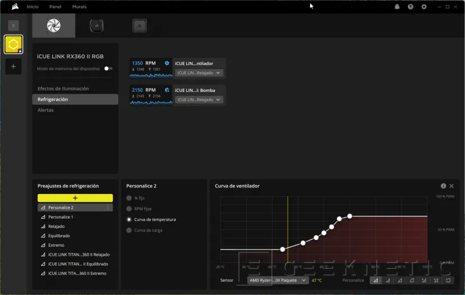Screen dimensions: 465x295
Task: Expand the collapsed sidebar arrow
Action: (x=13, y=25)
